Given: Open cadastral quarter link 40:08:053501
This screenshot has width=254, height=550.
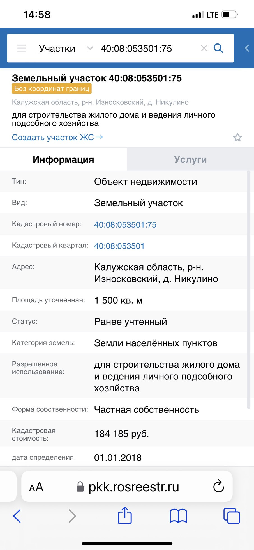Looking at the screenshot, I should (119, 246).
